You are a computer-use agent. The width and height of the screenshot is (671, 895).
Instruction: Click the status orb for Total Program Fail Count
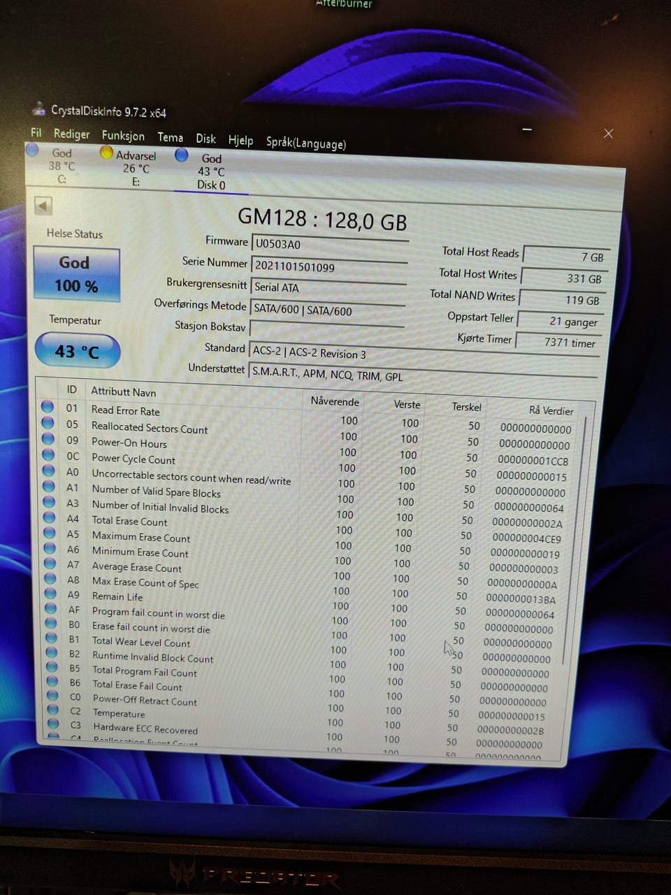coord(52,666)
